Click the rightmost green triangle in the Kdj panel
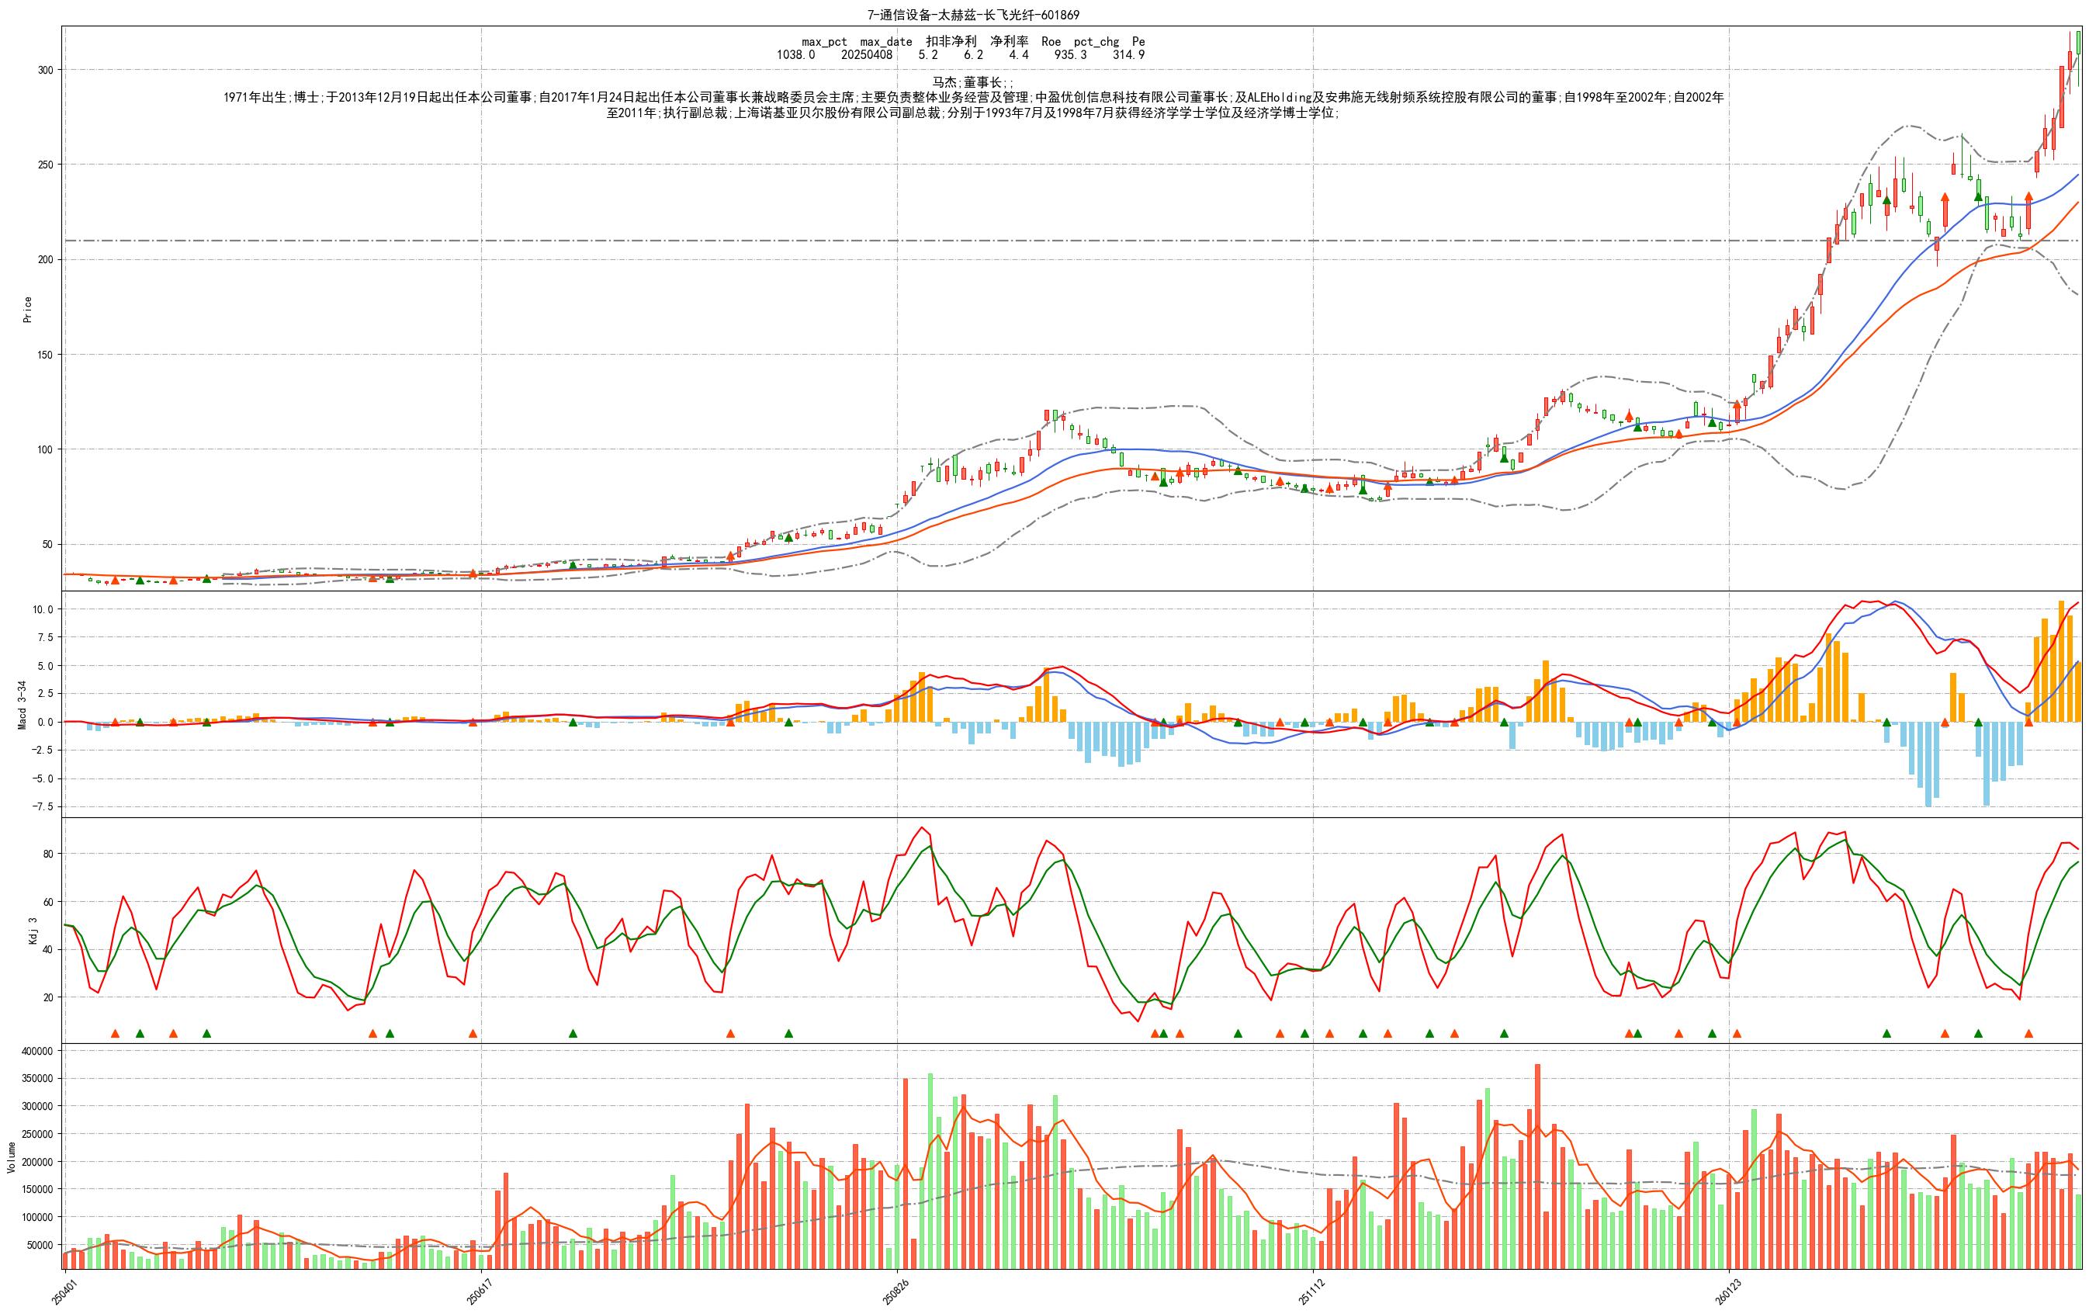The height and width of the screenshot is (1314, 2089). tap(1978, 1034)
